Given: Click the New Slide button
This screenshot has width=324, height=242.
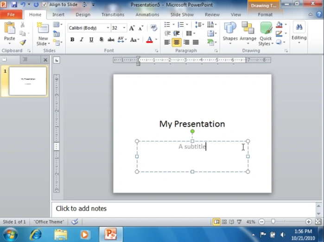Looking at the screenshot, I should 43,33.
